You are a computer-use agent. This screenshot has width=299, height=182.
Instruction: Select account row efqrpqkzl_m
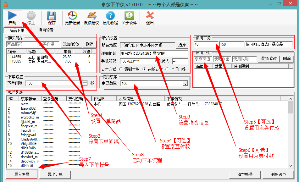pos(147,117)
